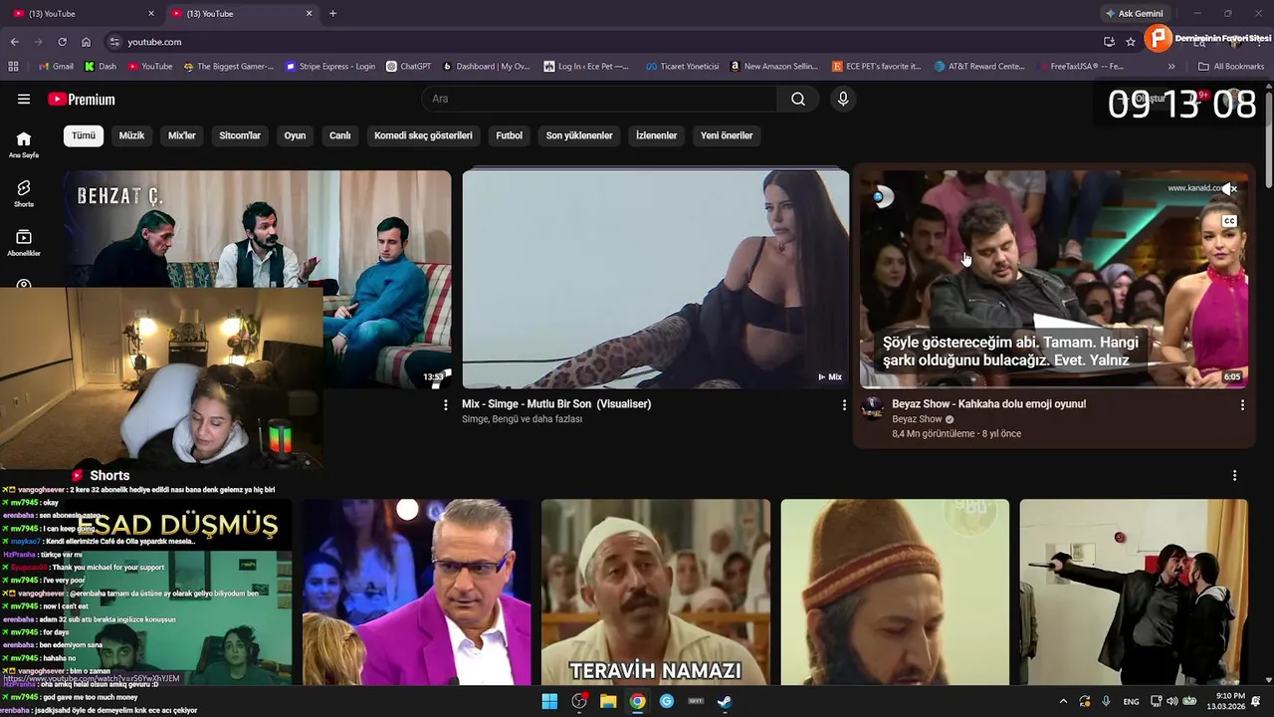Open short with man pointing gun
This screenshot has height=717, width=1274.
pos(1133,592)
